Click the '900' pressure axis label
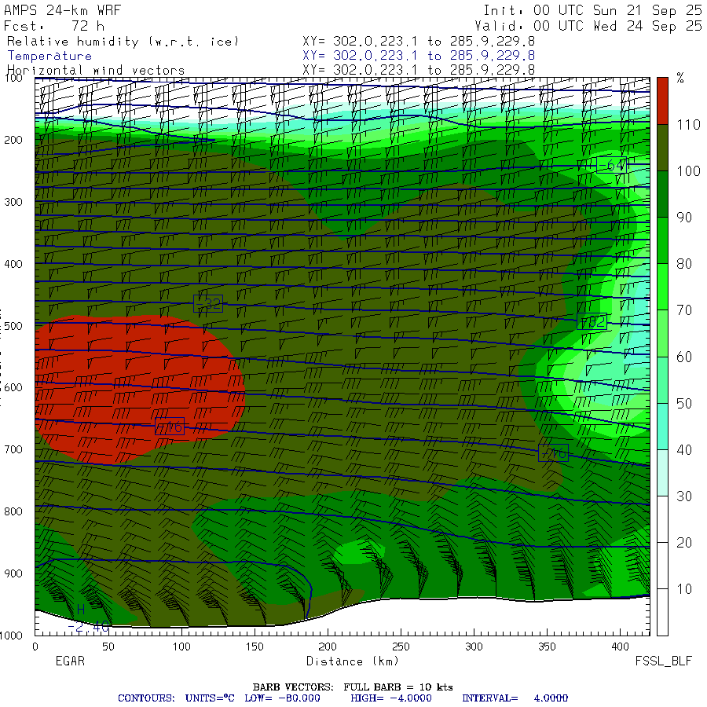 (x=13, y=573)
